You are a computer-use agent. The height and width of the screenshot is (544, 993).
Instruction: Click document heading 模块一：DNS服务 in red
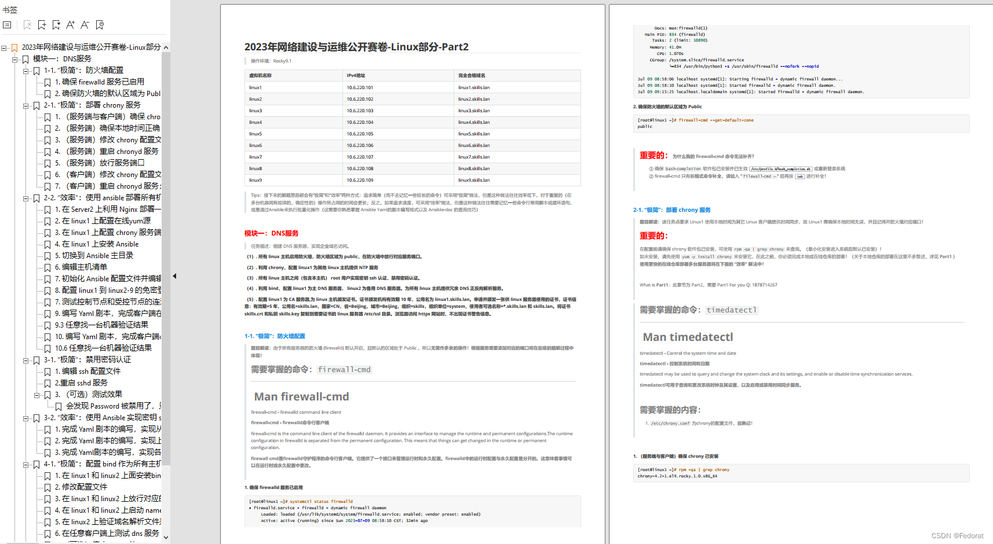(x=271, y=233)
